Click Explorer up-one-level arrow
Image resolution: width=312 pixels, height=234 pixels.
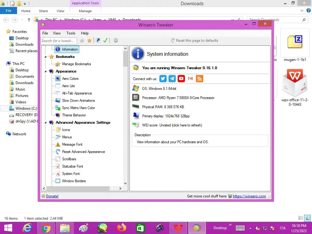point(29,20)
